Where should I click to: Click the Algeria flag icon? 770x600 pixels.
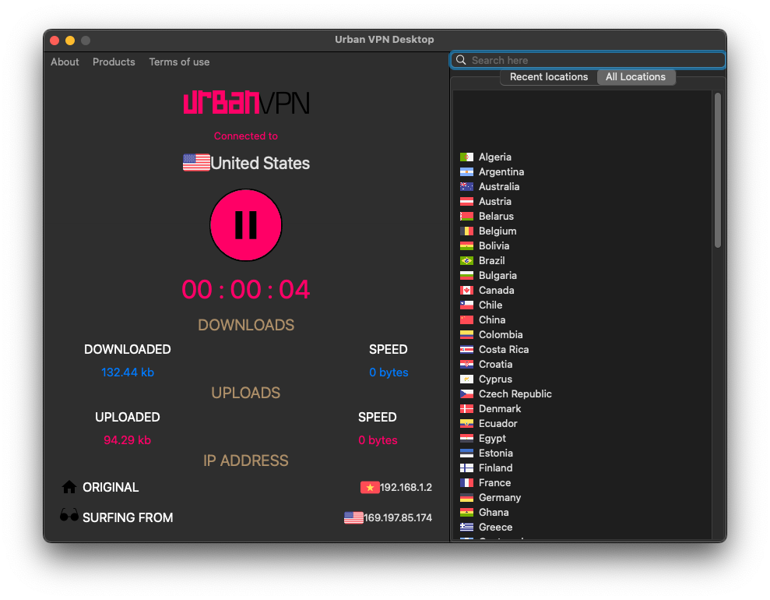(x=466, y=157)
